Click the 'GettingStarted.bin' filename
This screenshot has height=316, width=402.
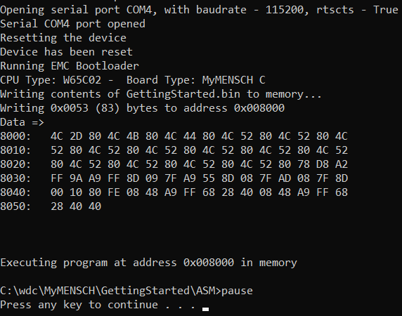tap(183, 94)
